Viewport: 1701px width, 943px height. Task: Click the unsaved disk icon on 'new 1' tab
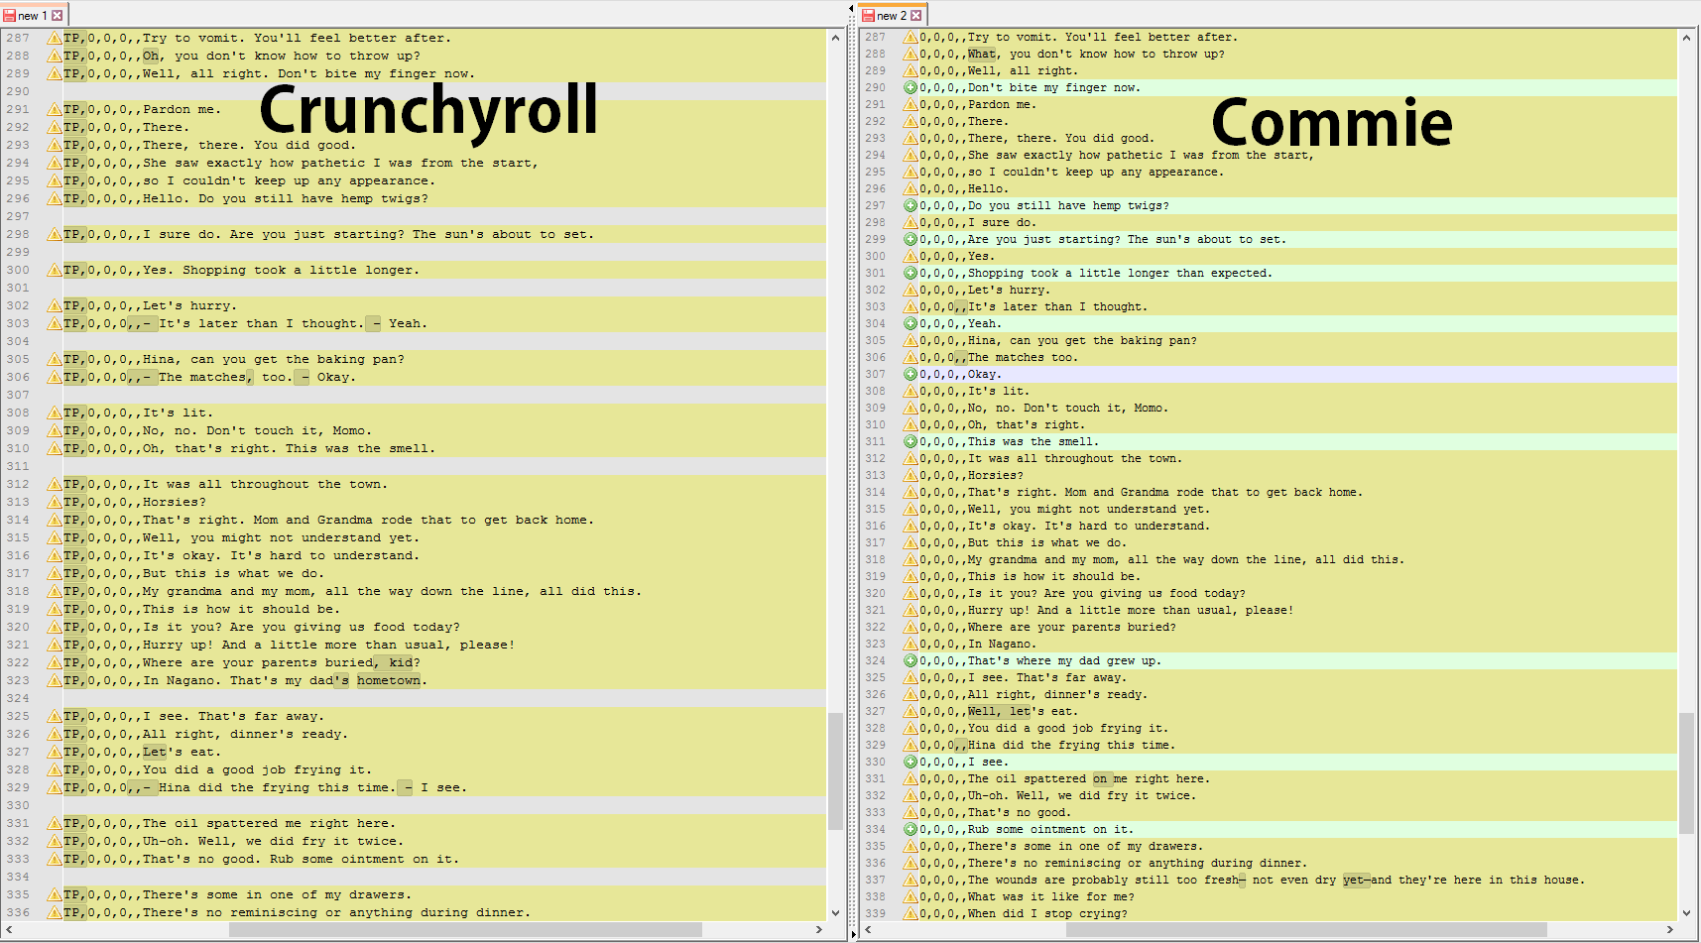click(x=10, y=15)
